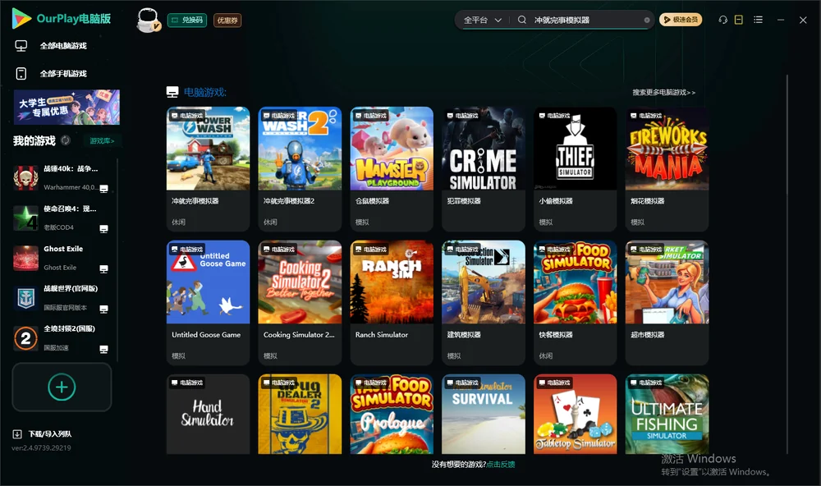The width and height of the screenshot is (821, 486).
Task: Open the 大学生专属优惠 banner
Action: pos(67,108)
